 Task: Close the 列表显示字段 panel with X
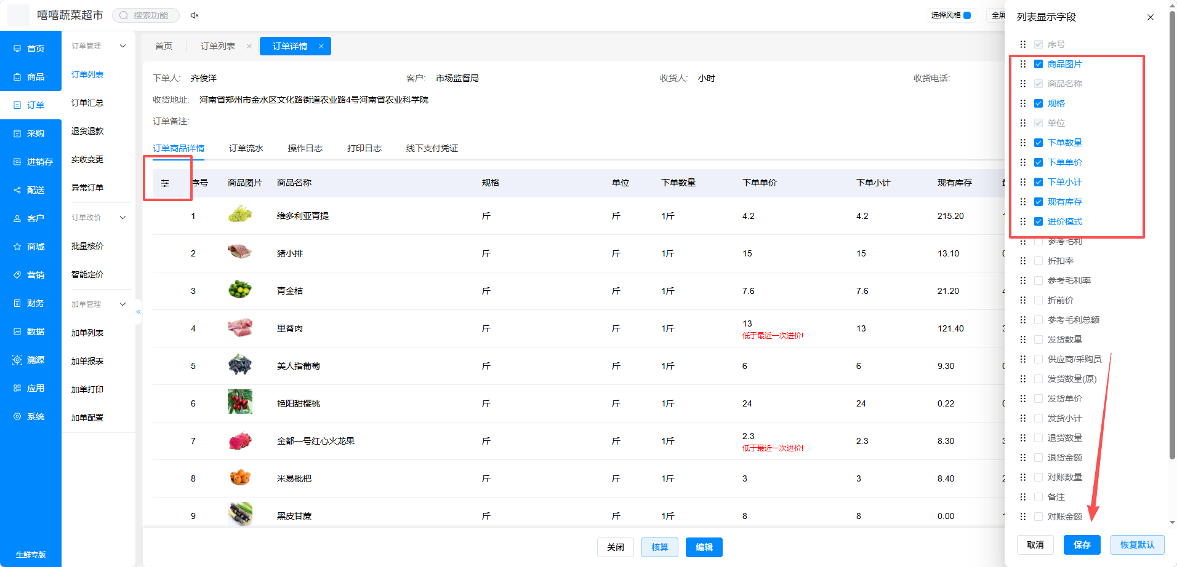click(x=1151, y=17)
